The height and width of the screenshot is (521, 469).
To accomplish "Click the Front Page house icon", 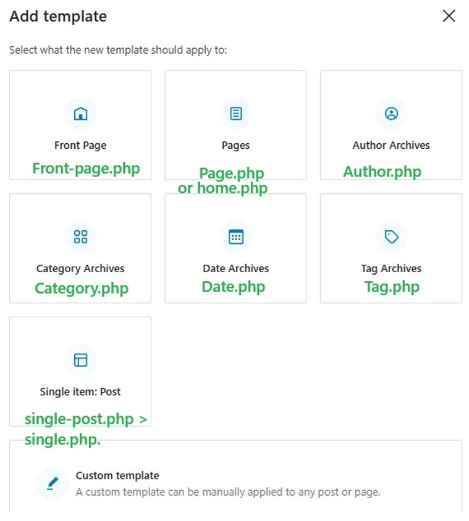I will (x=80, y=114).
